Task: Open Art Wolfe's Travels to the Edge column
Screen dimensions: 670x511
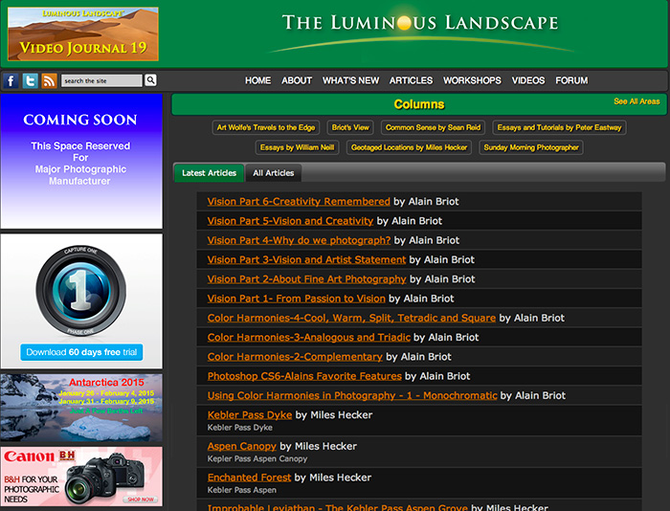Action: [267, 127]
